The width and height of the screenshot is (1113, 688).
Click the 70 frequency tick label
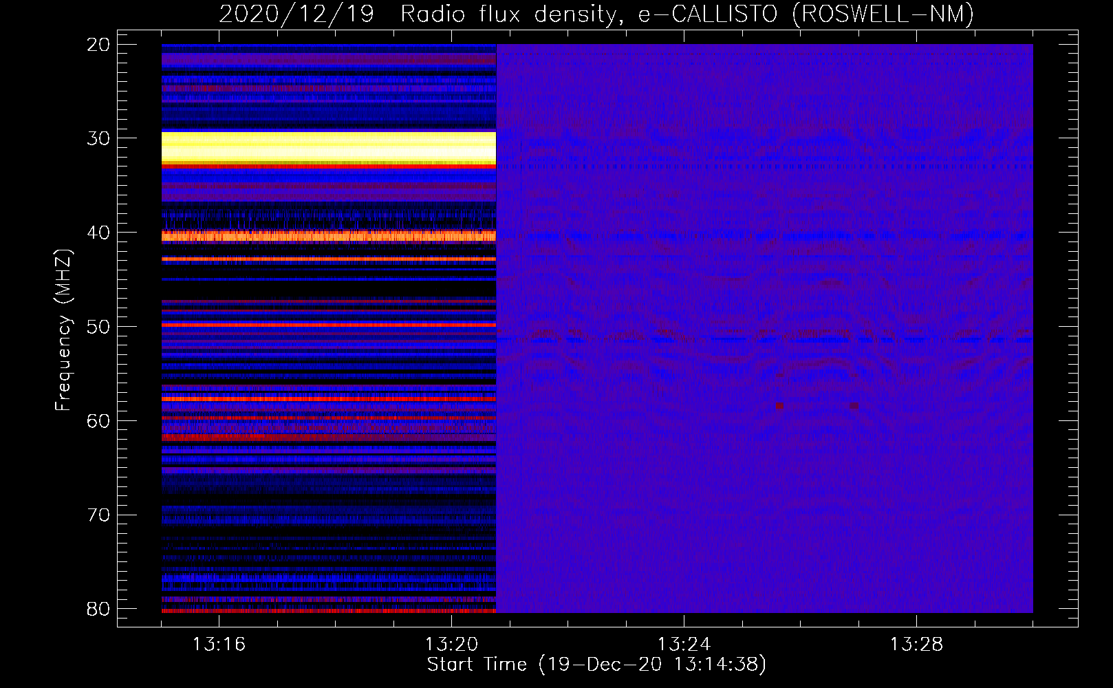point(98,515)
